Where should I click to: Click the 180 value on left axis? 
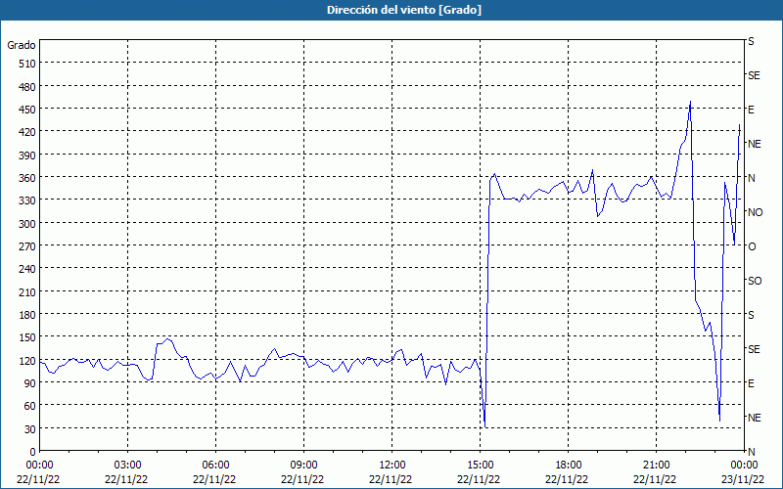point(27,315)
